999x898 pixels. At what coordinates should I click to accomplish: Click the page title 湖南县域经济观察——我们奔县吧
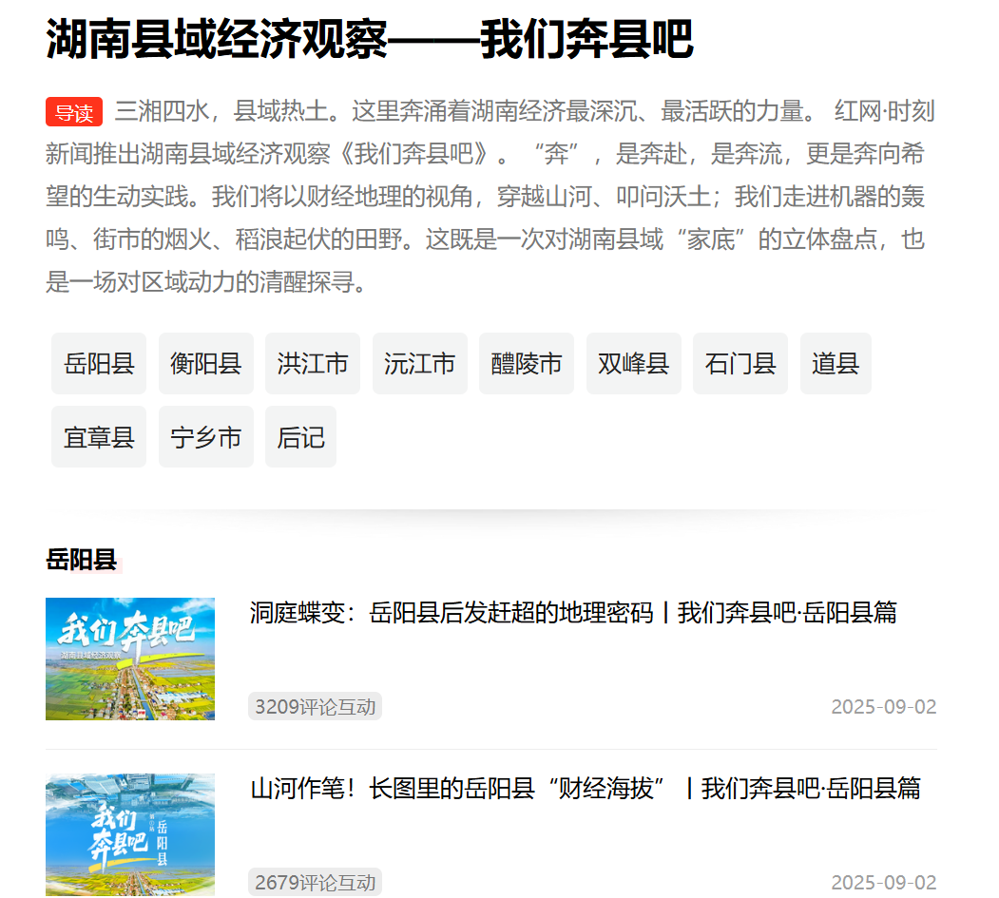(x=370, y=40)
